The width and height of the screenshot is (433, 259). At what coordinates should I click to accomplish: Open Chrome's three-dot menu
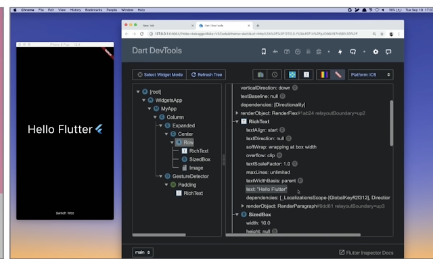click(398, 34)
